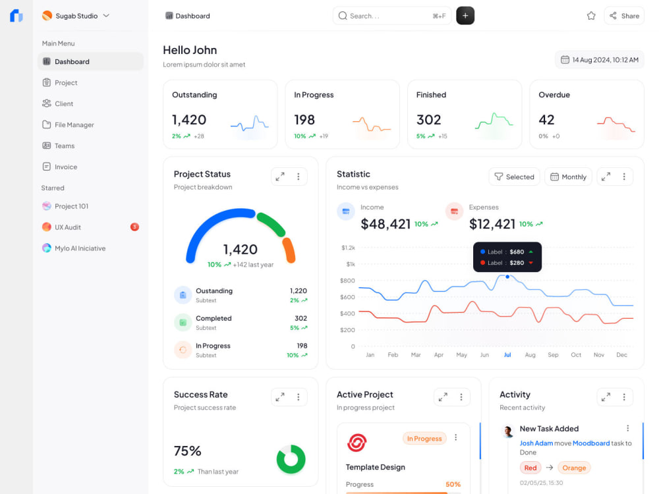Click the Income value $48,421
The image size is (659, 494).
(x=386, y=224)
